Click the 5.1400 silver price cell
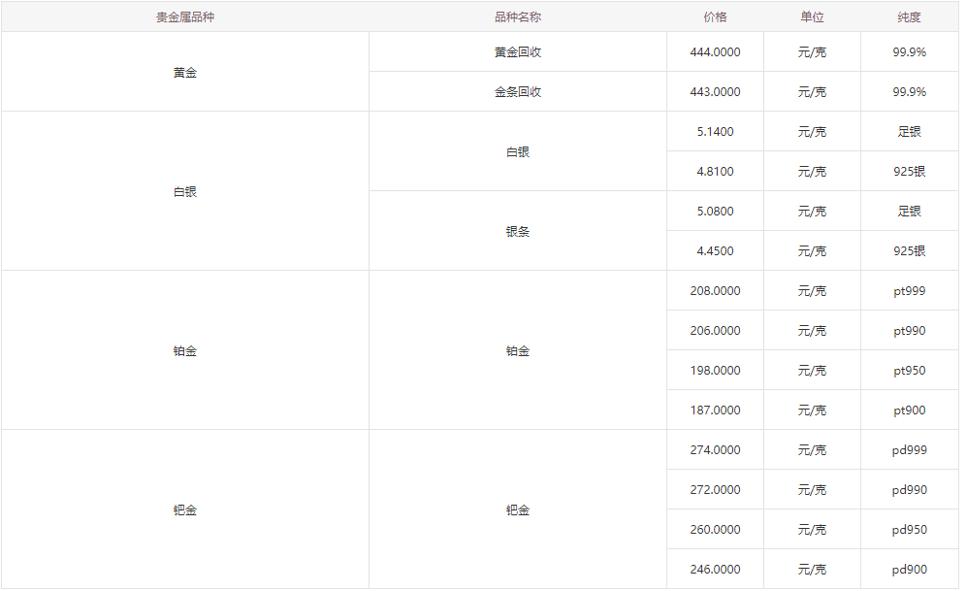Image resolution: width=966 pixels, height=591 pixels. pyautogui.click(x=715, y=132)
